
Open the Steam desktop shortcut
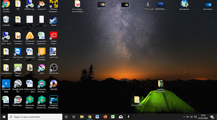point(53,21)
